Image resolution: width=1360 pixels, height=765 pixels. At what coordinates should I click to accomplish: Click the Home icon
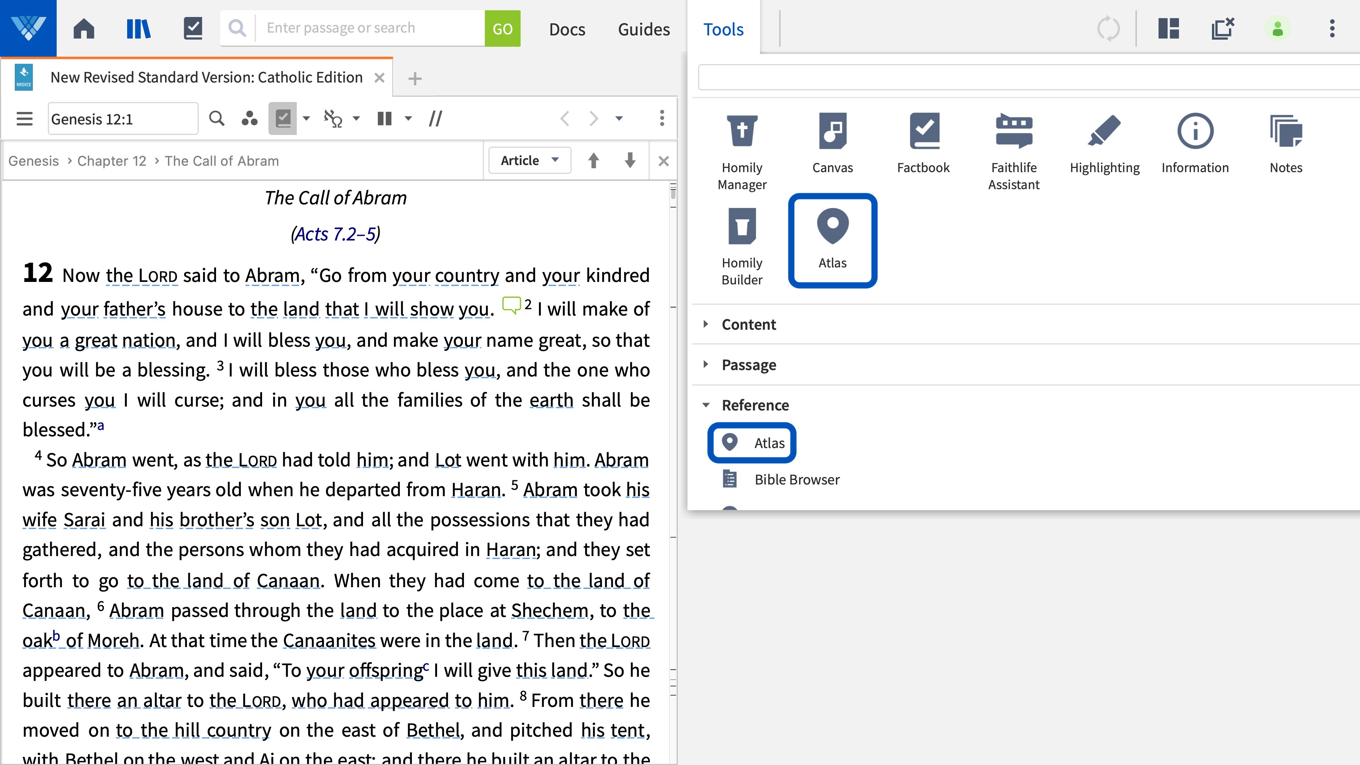click(x=83, y=28)
